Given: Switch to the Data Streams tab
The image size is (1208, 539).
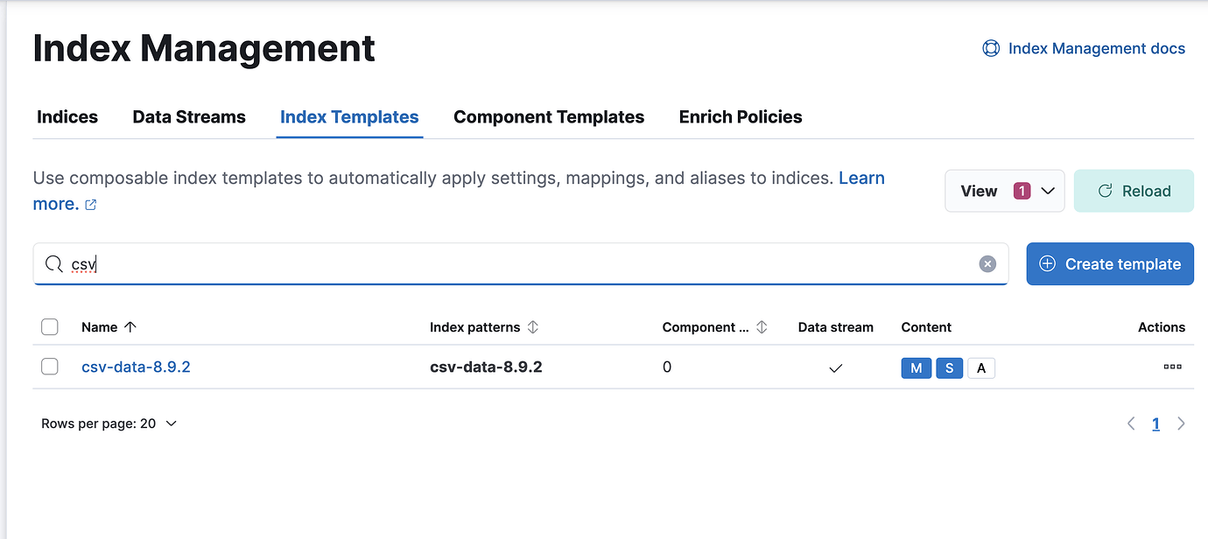Looking at the screenshot, I should click(x=189, y=117).
